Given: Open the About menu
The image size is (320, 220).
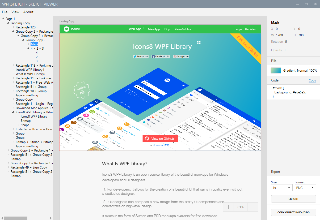Looking at the screenshot, I should (28, 12).
